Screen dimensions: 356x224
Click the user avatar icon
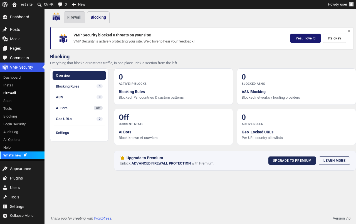pyautogui.click(x=351, y=4)
